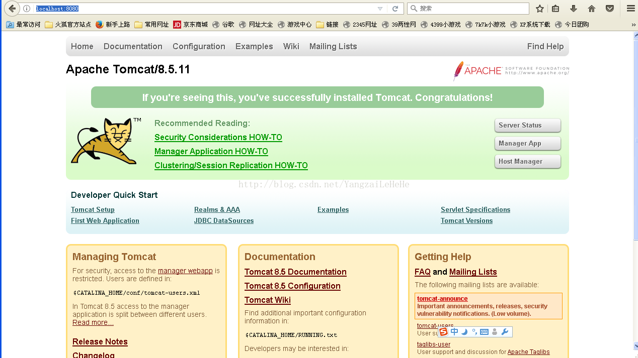The height and width of the screenshot is (358, 638).
Task: Open the Servlet Specifications link
Action: [475, 210]
